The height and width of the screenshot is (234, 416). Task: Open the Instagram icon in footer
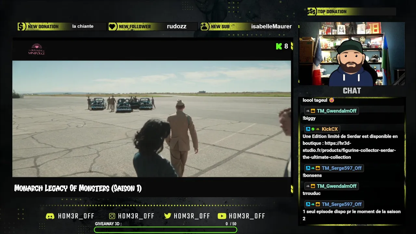coord(112,216)
